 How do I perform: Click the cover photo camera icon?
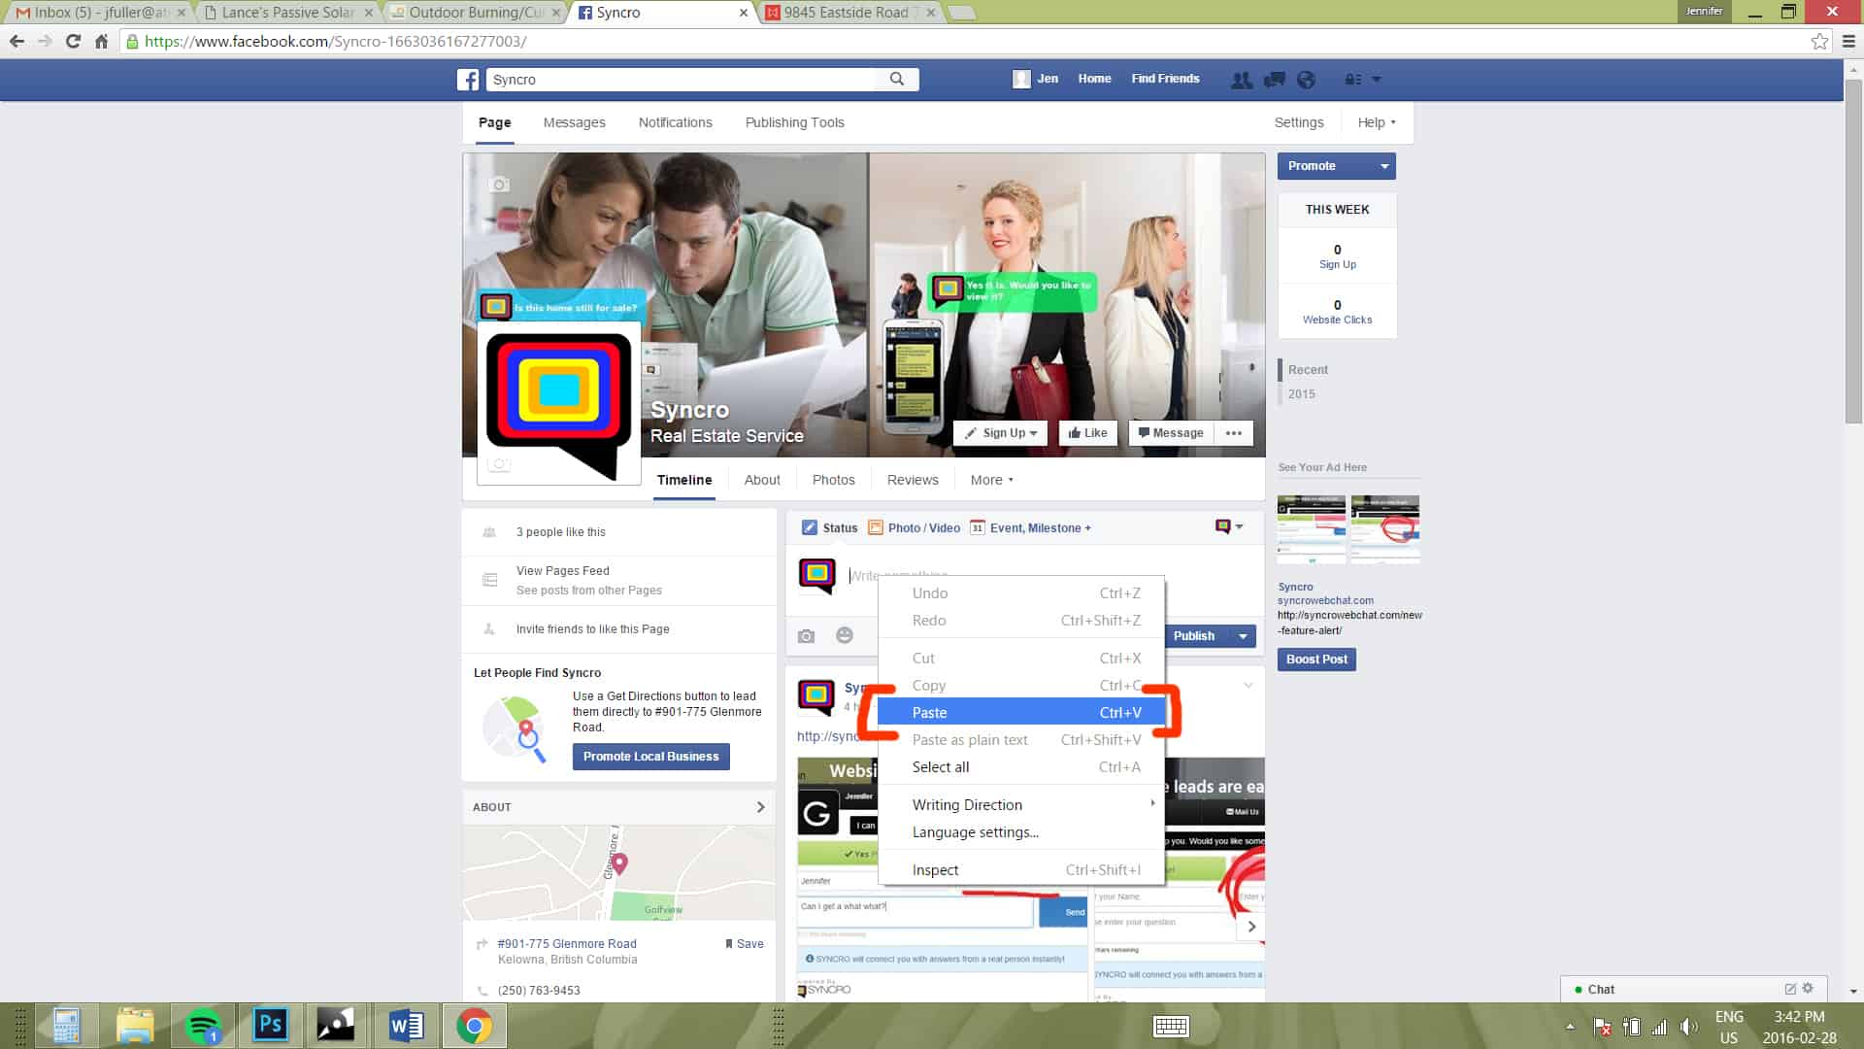pos(499,185)
